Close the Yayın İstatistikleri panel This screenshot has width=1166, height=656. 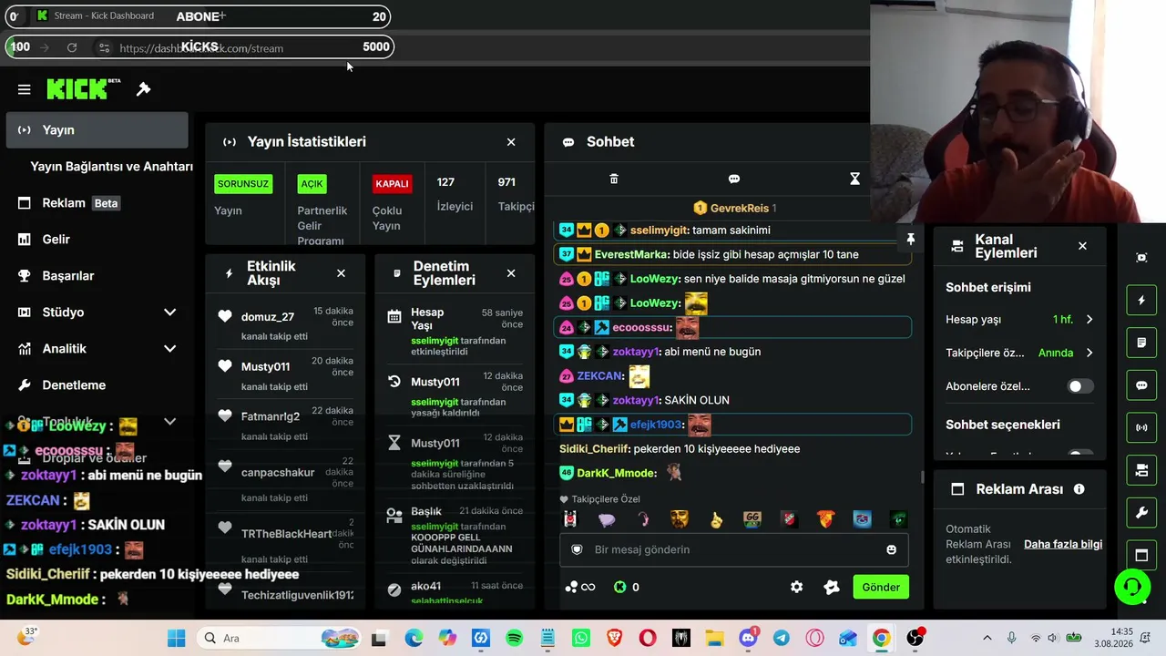511,142
